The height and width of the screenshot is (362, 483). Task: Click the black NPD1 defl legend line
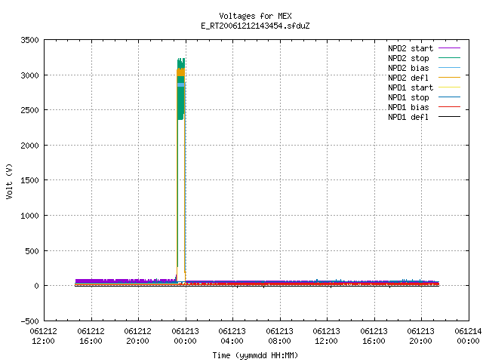pos(450,117)
